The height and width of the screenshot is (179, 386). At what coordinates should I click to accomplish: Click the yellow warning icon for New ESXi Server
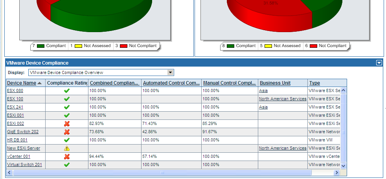click(67, 148)
